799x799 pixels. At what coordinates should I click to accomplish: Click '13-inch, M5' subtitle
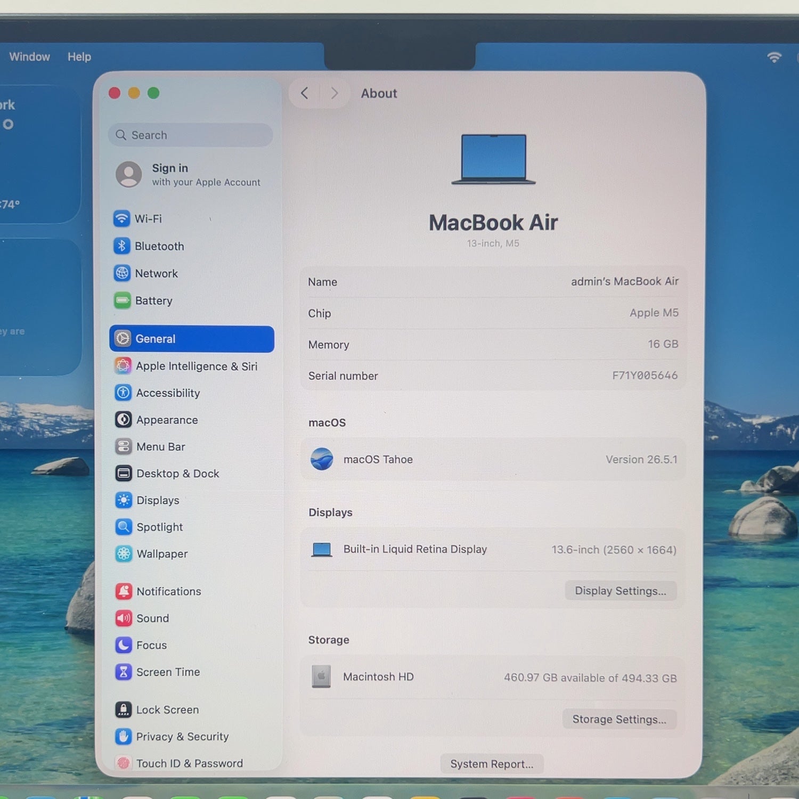click(493, 243)
